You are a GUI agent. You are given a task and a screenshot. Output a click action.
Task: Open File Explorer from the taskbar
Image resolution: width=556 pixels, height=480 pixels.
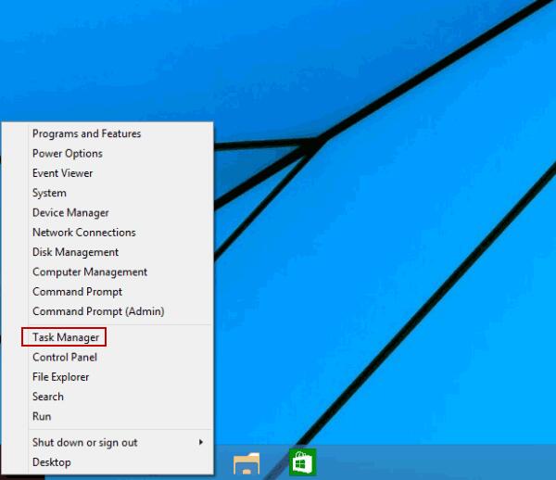pos(246,462)
